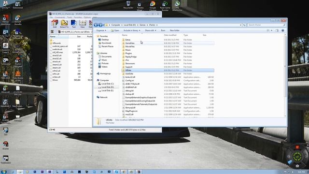The image size is (309, 174).
Task: Open the Share with dropdown
Action: click(150, 30)
